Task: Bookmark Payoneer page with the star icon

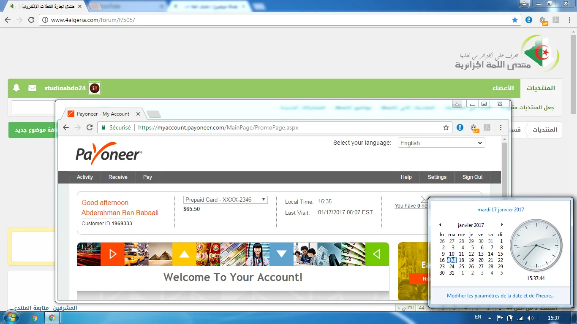Action: click(x=446, y=127)
